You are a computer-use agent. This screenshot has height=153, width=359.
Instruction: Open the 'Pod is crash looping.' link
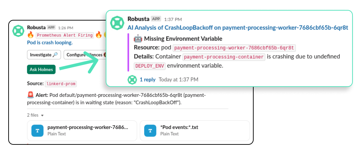pos(50,42)
